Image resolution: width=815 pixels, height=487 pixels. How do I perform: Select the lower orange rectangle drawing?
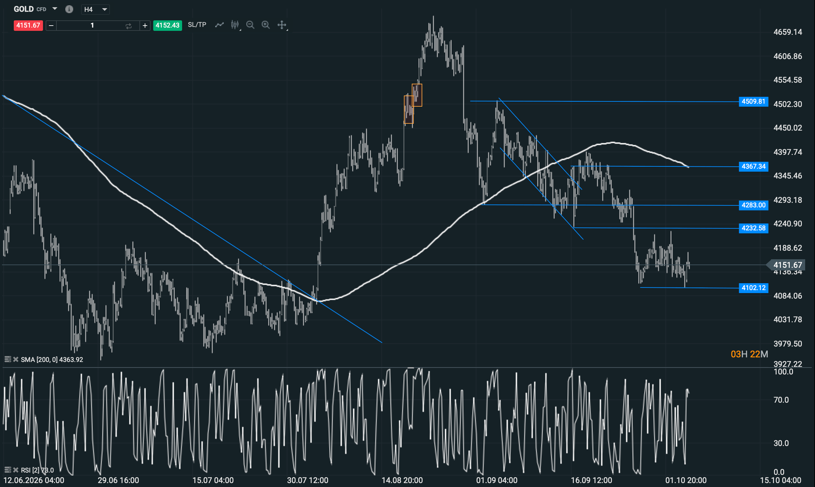[x=409, y=110]
